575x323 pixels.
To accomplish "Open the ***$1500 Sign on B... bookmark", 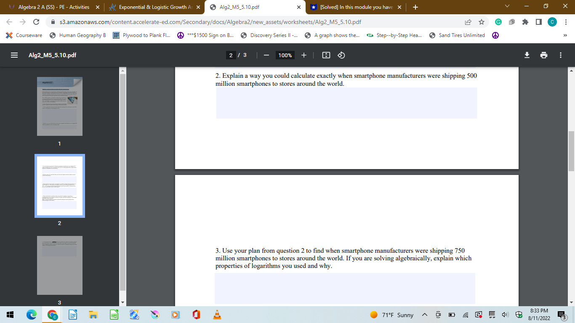I will click(x=205, y=35).
